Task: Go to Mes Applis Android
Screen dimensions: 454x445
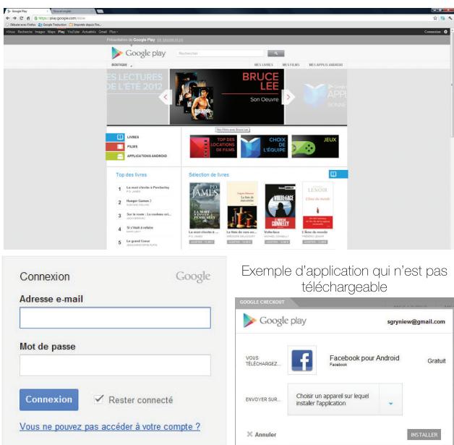Action: [x=326, y=65]
